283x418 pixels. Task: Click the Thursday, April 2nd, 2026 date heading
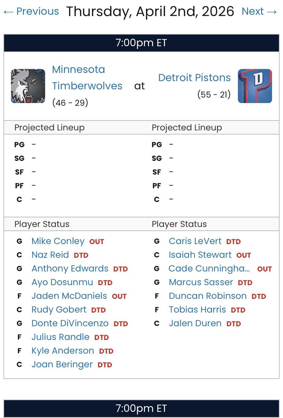(150, 11)
